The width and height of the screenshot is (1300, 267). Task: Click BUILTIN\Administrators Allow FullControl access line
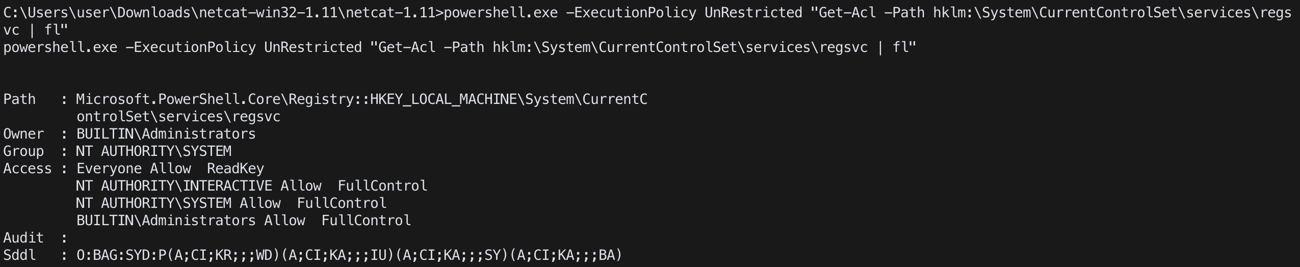[243, 220]
